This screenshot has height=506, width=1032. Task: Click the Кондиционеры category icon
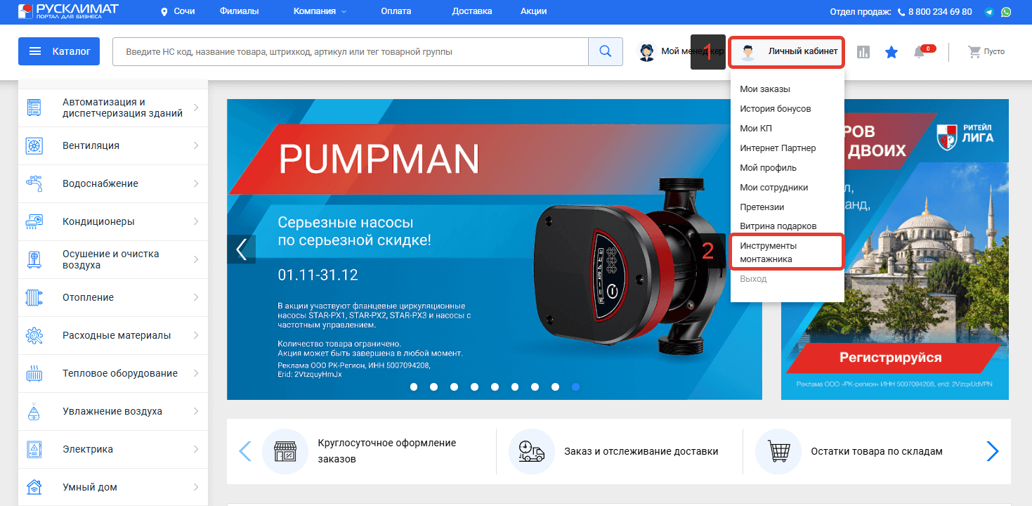tap(34, 221)
